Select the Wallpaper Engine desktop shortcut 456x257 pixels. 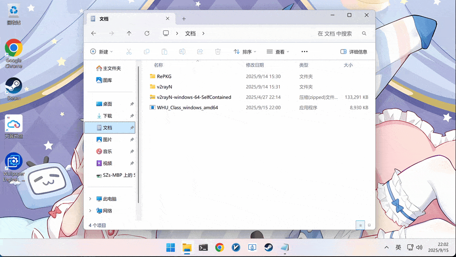pos(14,167)
